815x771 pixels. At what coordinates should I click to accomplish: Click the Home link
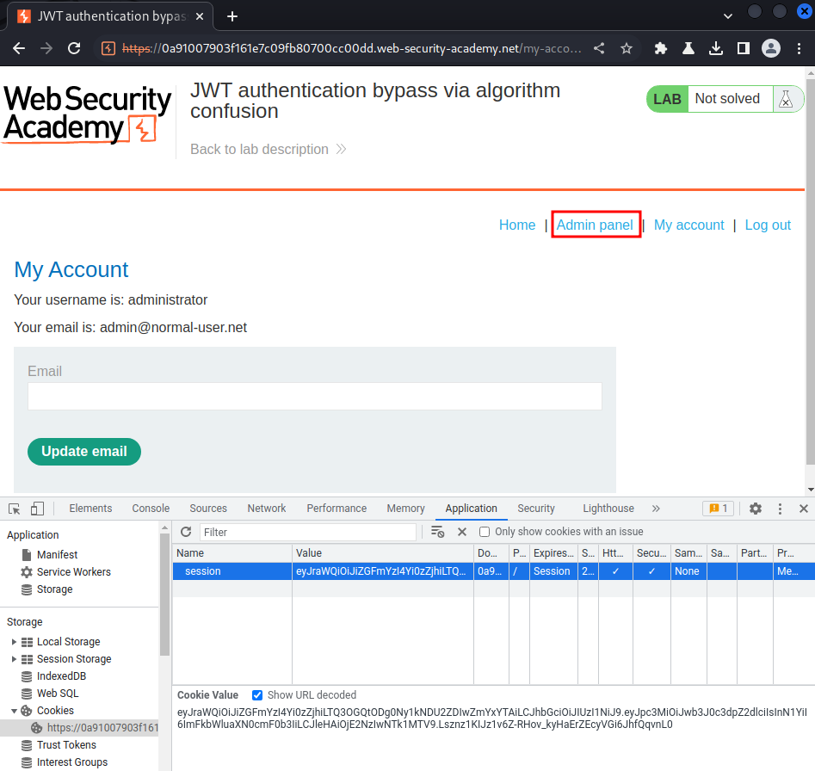tap(516, 225)
